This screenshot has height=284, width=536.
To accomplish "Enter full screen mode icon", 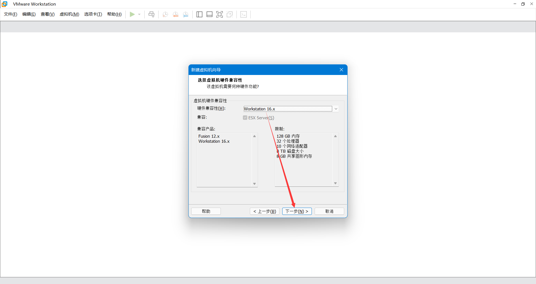I will (x=220, y=14).
